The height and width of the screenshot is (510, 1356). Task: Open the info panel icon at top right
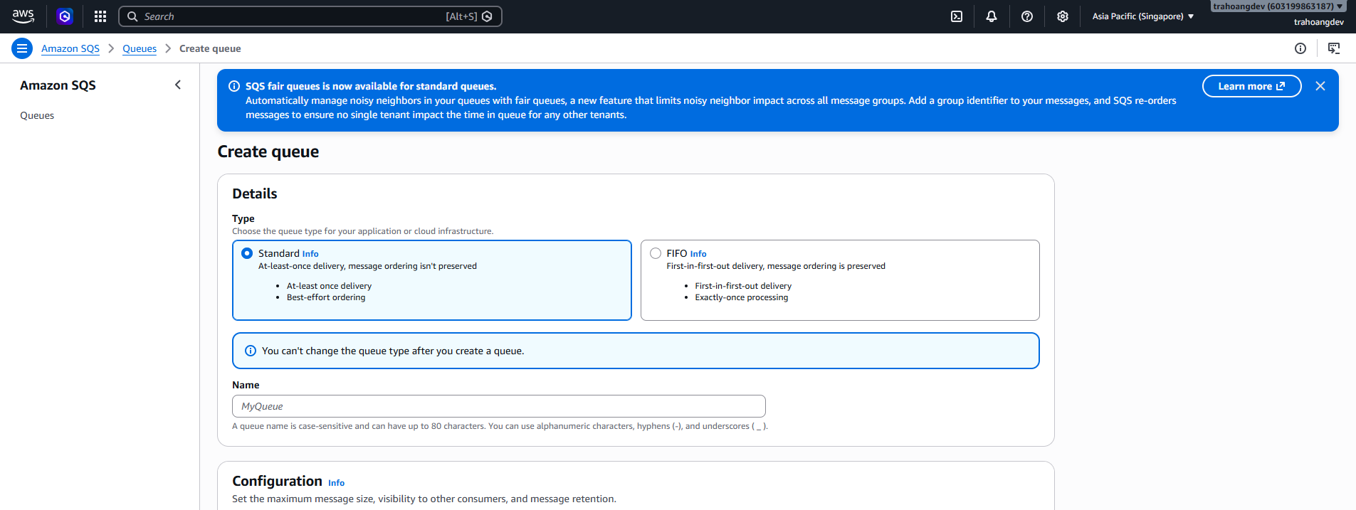pyautogui.click(x=1300, y=48)
